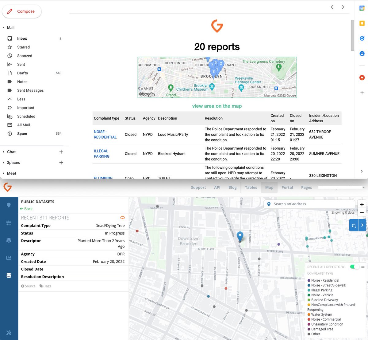Go to the newer email arrow
The image size is (368, 340).
coord(332,7)
